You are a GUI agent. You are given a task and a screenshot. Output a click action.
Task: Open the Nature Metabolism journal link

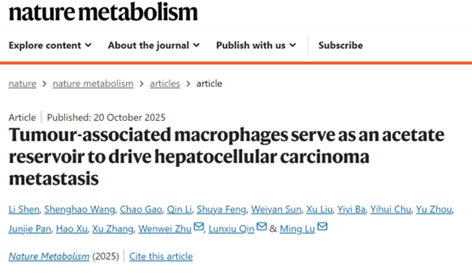(x=49, y=257)
